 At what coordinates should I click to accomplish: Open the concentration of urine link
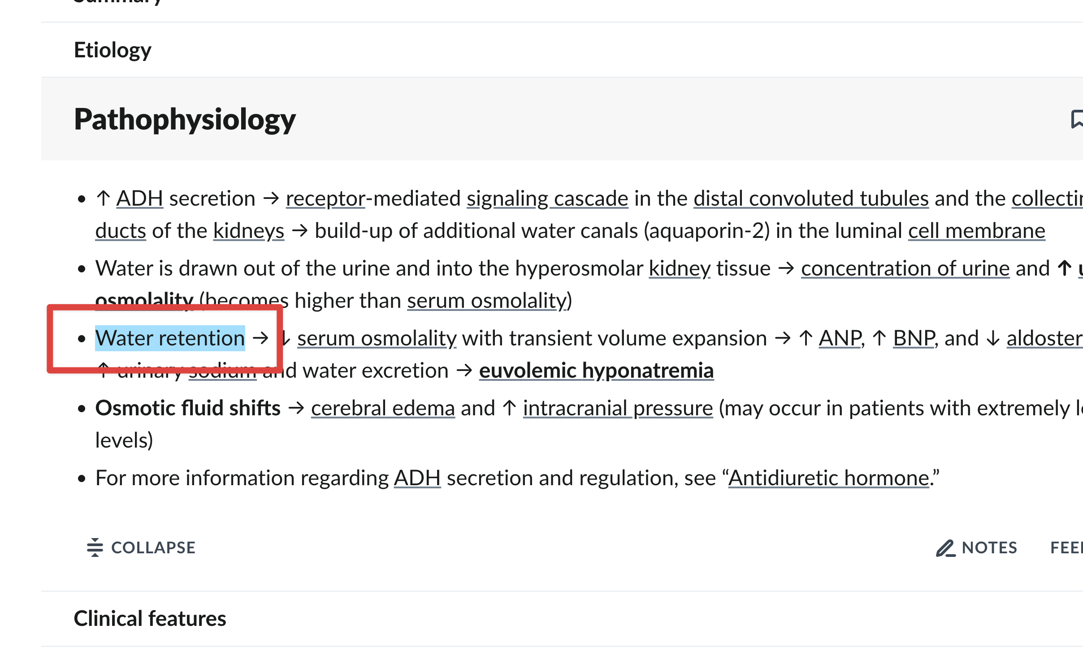tap(905, 269)
